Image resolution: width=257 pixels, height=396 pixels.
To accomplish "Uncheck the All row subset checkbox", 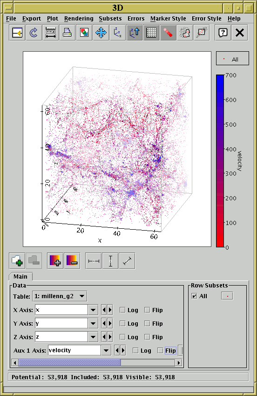I will (194, 296).
